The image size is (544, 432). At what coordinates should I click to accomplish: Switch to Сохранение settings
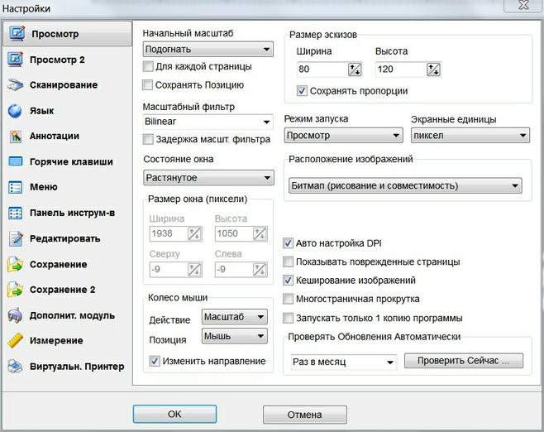pyautogui.click(x=58, y=264)
